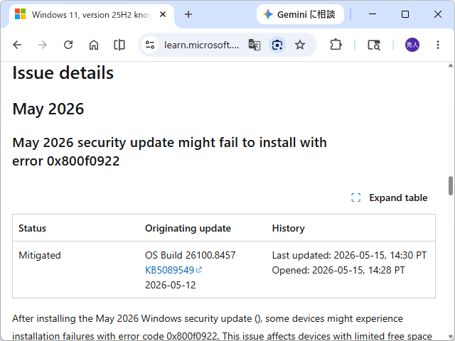This screenshot has height=341, width=455.
Task: Click the OS Build 26100.8457 text
Action: [x=191, y=256]
